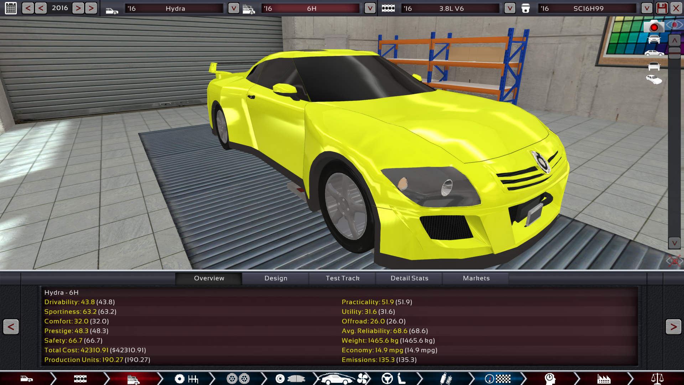The width and height of the screenshot is (684, 385).
Task: Expand the Hydra model dropdown
Action: coord(233,8)
